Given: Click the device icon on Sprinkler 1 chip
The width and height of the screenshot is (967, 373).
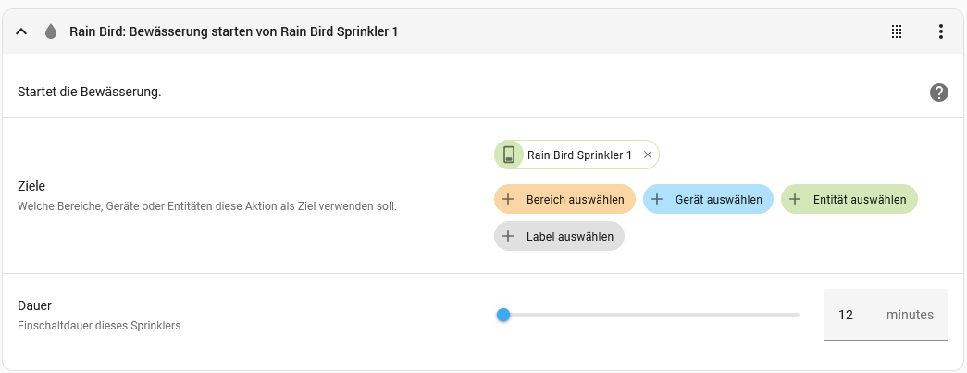Looking at the screenshot, I should [509, 155].
